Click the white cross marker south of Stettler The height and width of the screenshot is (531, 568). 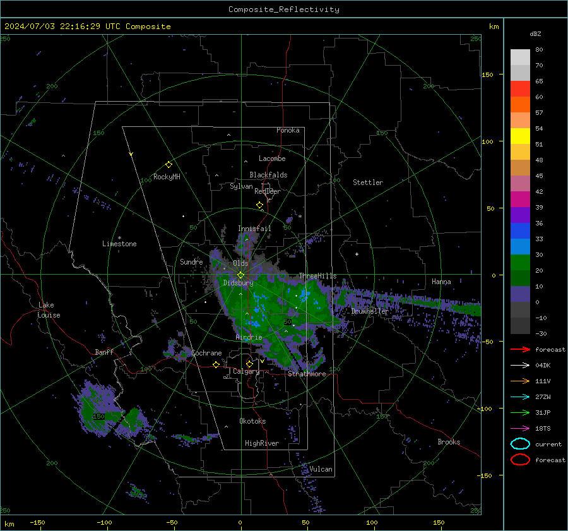click(x=357, y=254)
